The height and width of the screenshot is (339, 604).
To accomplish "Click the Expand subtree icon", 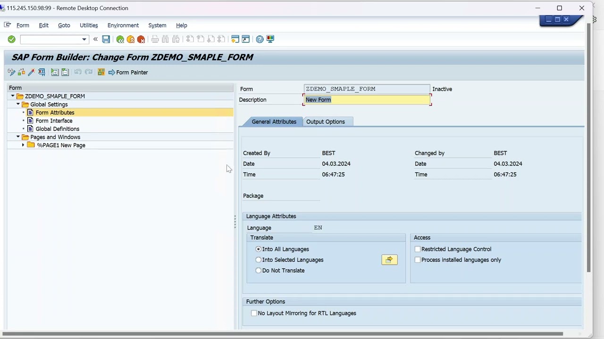I will coord(55,72).
